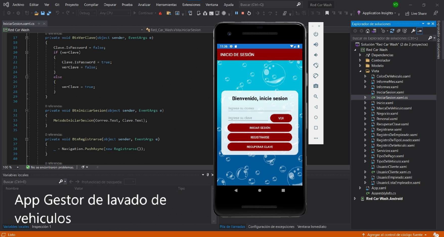The height and width of the screenshot is (237, 444).
Task: Open the emulator more options ellipsis
Action: [x=316, y=138]
